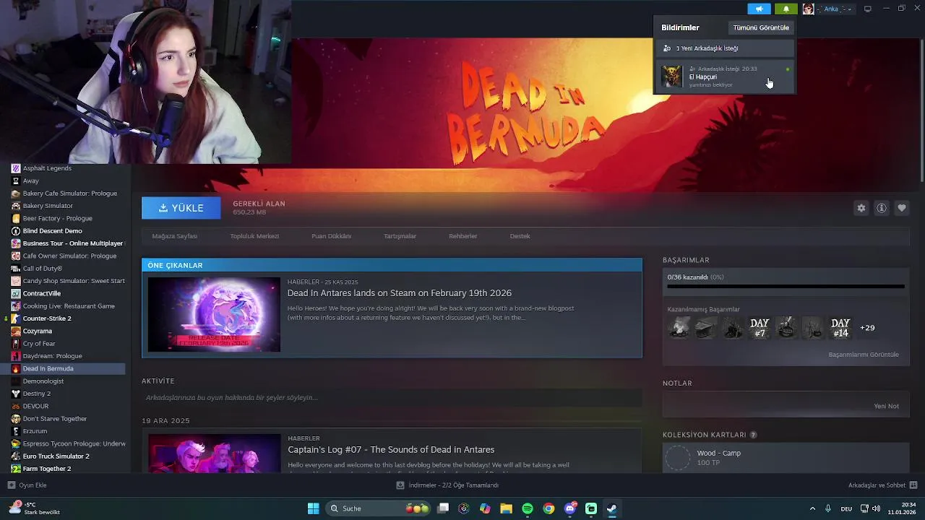Select Farm Together 2 in the library

[47, 469]
